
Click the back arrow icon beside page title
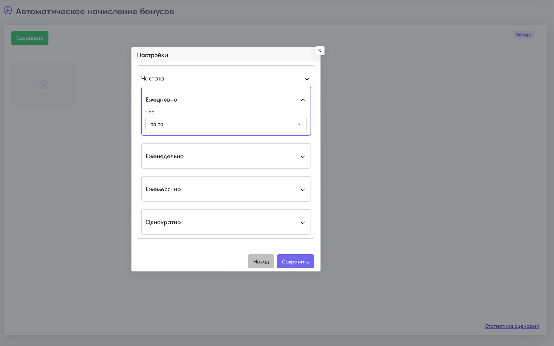click(x=8, y=11)
